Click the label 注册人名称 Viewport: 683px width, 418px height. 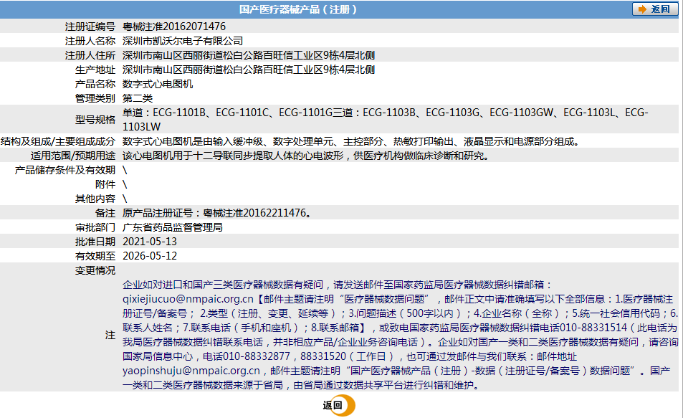pos(90,41)
